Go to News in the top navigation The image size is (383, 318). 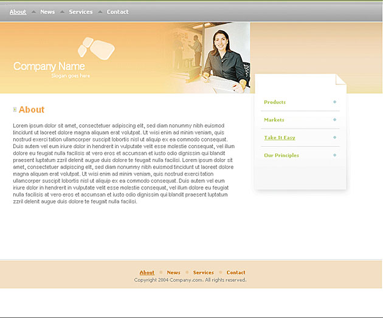tap(47, 12)
